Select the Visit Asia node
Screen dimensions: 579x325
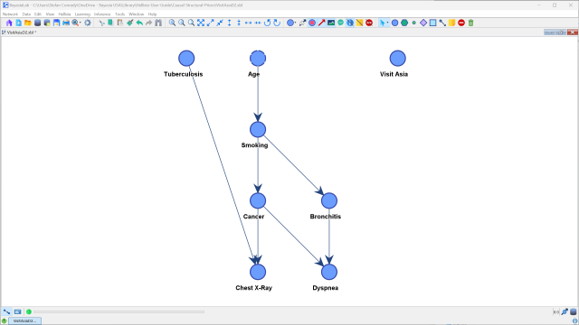click(x=398, y=58)
